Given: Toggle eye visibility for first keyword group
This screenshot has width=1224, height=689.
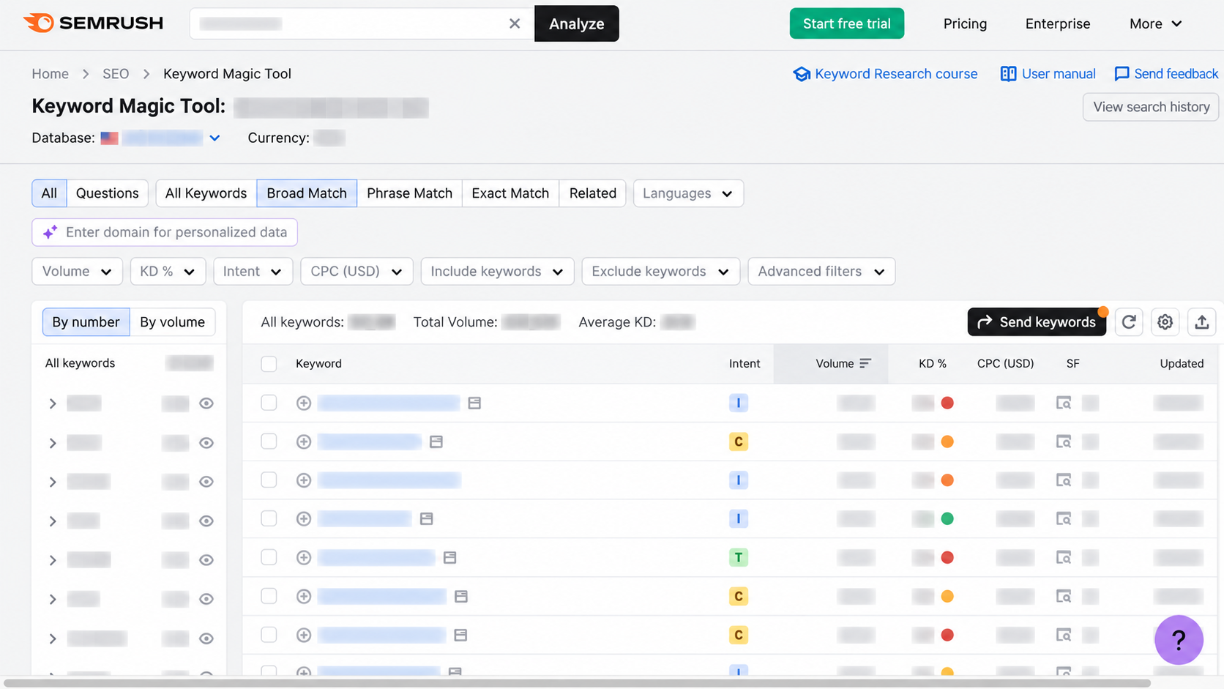Looking at the screenshot, I should [x=206, y=403].
